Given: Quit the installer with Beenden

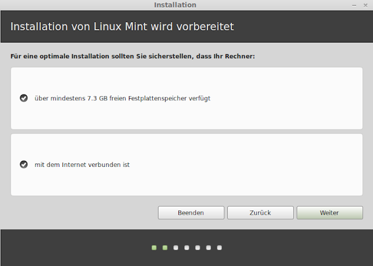Looking at the screenshot, I should click(191, 213).
